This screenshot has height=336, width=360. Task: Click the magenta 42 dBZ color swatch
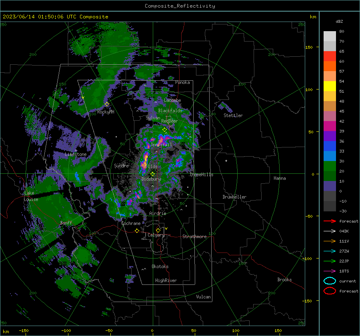tap(330, 126)
